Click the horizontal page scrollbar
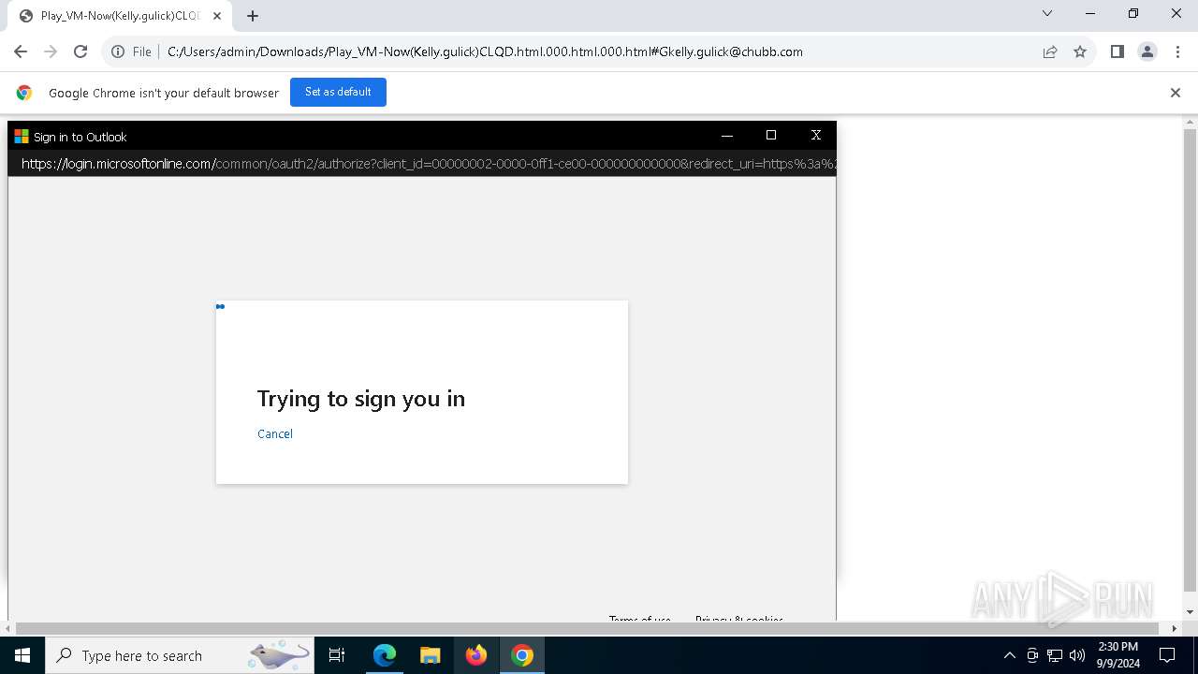Screen dimensions: 1198x674 [589, 628]
